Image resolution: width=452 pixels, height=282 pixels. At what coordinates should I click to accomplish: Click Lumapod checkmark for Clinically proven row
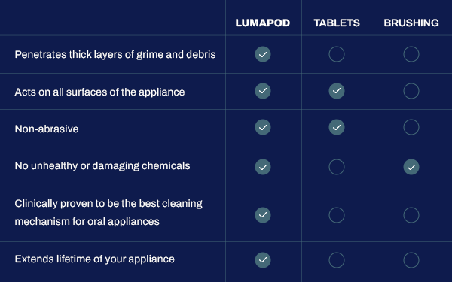click(263, 215)
